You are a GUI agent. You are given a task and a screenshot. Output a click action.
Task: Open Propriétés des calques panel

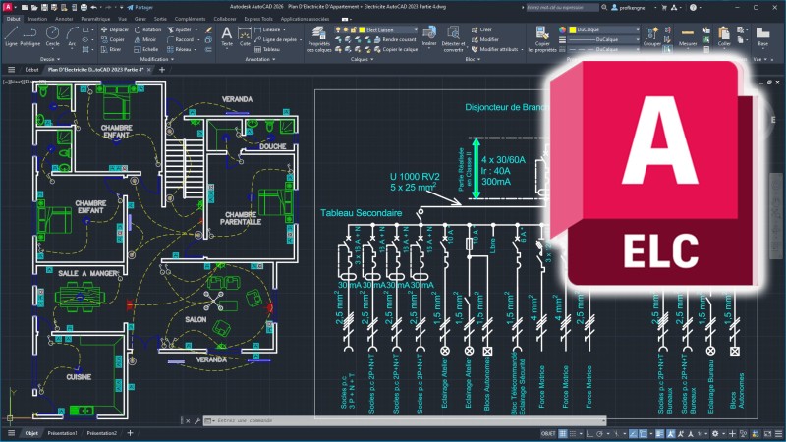(x=318, y=39)
